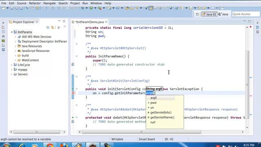Click Link with Editor icon in Project Explorer
Viewport: 261px width, 147px height.
click(x=53, y=27)
